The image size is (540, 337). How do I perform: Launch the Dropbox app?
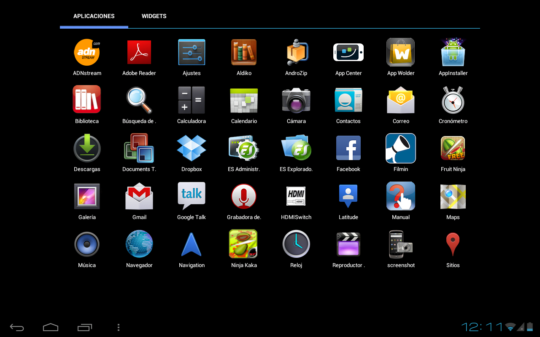point(192,148)
